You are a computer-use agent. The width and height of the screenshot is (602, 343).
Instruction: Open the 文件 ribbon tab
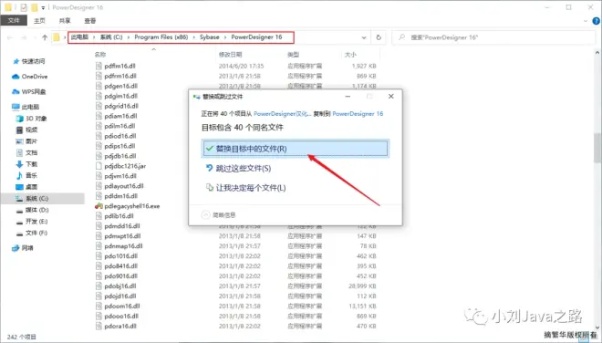(14, 20)
